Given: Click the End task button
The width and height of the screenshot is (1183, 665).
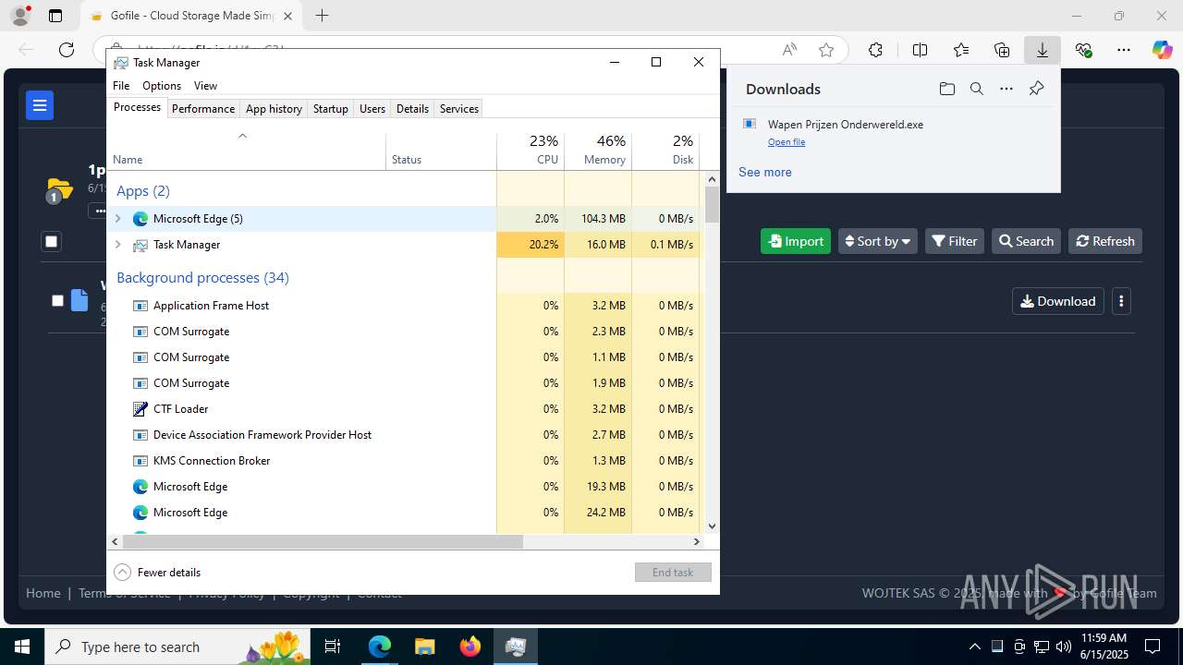Looking at the screenshot, I should tap(673, 572).
